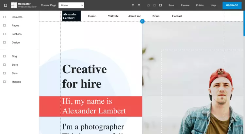Select the Wildlife item in site navigation
245x134 pixels.
pos(113,16)
